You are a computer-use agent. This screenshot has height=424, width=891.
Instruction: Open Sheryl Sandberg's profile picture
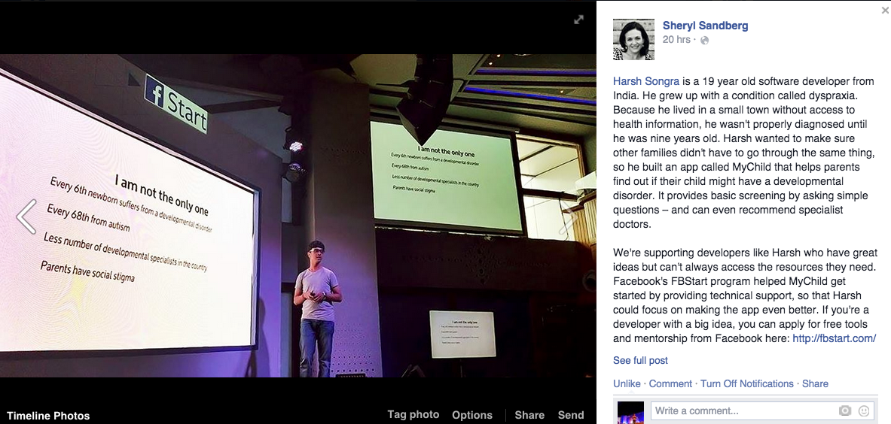(633, 39)
